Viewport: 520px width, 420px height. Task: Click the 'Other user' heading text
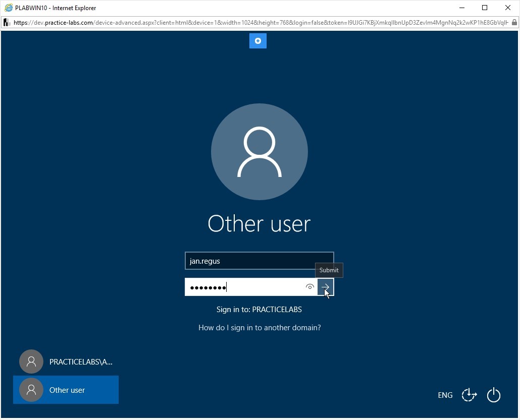pyautogui.click(x=259, y=223)
